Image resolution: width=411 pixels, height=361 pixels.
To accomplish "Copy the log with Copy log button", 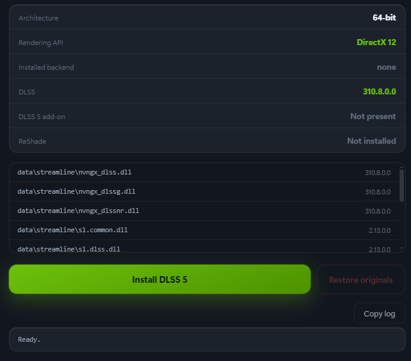I will click(380, 313).
